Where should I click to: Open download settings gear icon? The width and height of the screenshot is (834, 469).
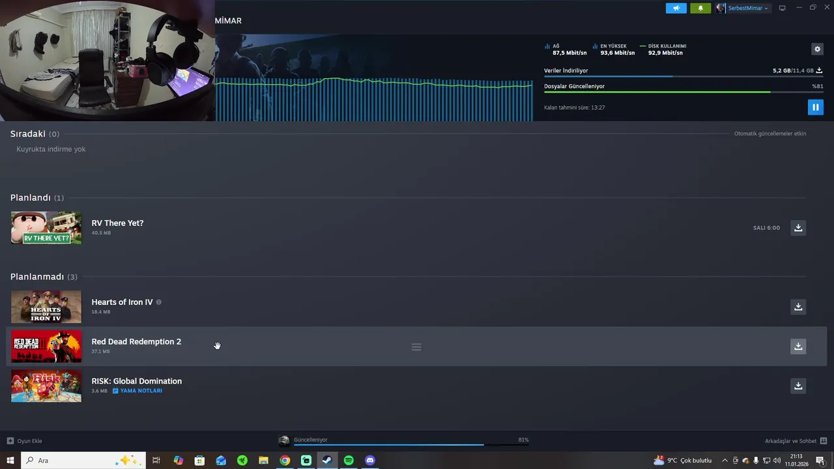coord(817,49)
